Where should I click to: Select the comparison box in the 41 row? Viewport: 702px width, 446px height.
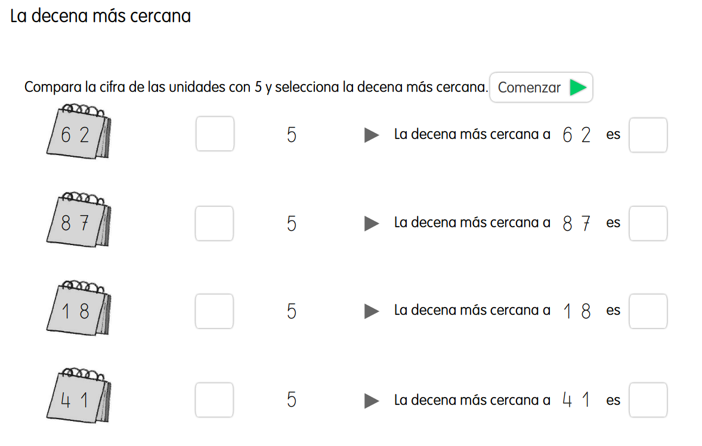point(215,399)
